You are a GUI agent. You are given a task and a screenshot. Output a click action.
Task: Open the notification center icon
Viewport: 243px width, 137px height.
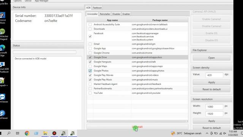242,133
